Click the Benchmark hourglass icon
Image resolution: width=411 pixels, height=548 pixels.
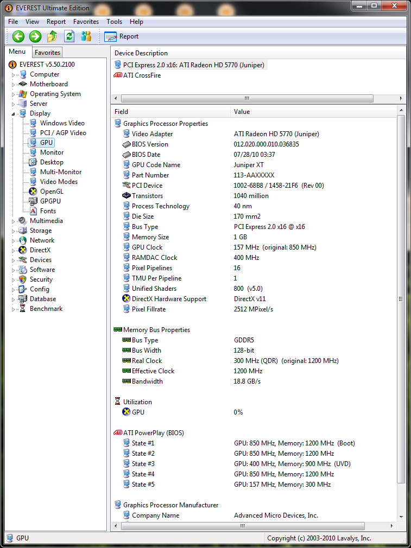23,309
